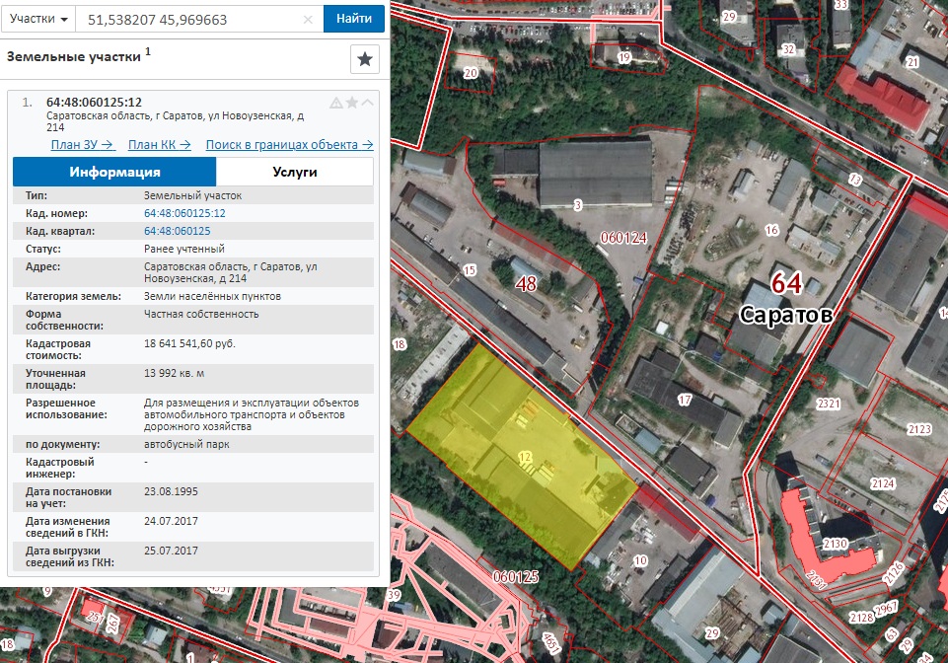Select the Информация tab

[x=114, y=172]
